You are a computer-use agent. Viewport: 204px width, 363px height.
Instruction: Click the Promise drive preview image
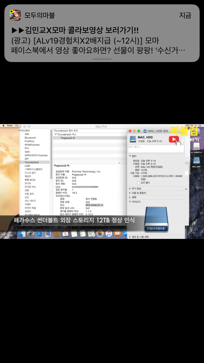pyautogui.click(x=156, y=219)
